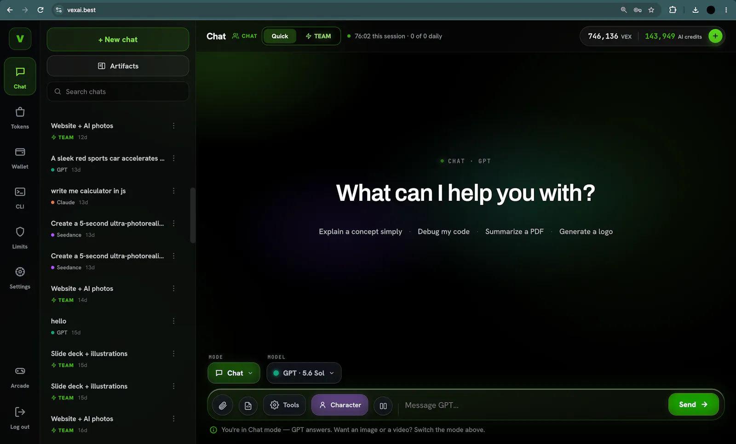Click the '76:02 this session' status text
Image resolution: width=736 pixels, height=444 pixels.
click(x=380, y=36)
